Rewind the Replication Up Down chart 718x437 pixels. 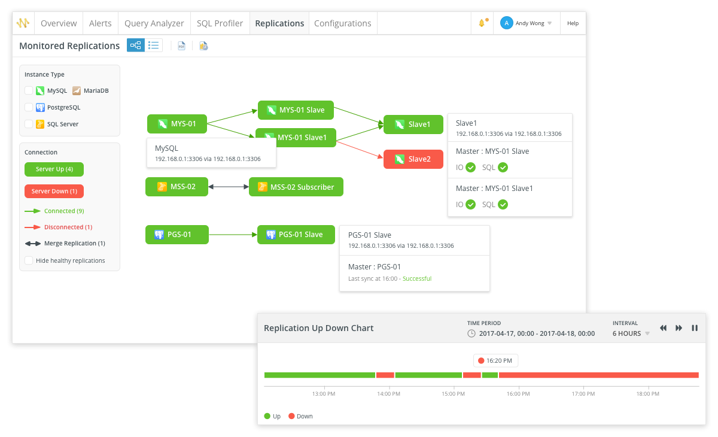coord(664,328)
